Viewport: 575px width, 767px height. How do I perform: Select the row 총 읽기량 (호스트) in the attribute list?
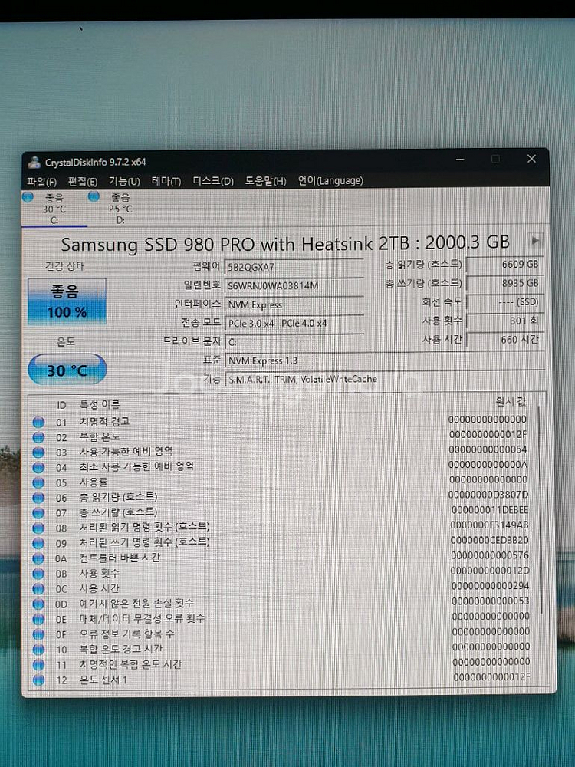pyautogui.click(x=281, y=497)
